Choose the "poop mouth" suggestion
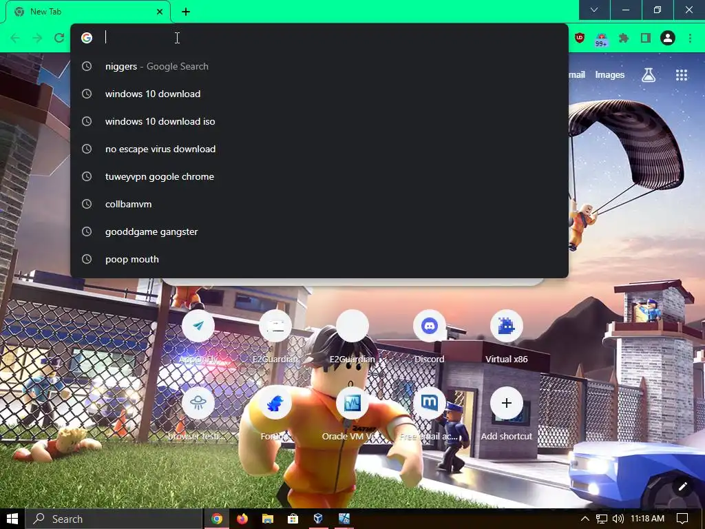Viewport: 705px width, 529px height. click(319, 259)
